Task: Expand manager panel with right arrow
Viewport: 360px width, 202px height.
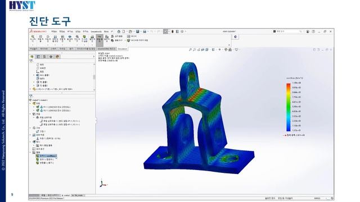Action: tap(93, 57)
